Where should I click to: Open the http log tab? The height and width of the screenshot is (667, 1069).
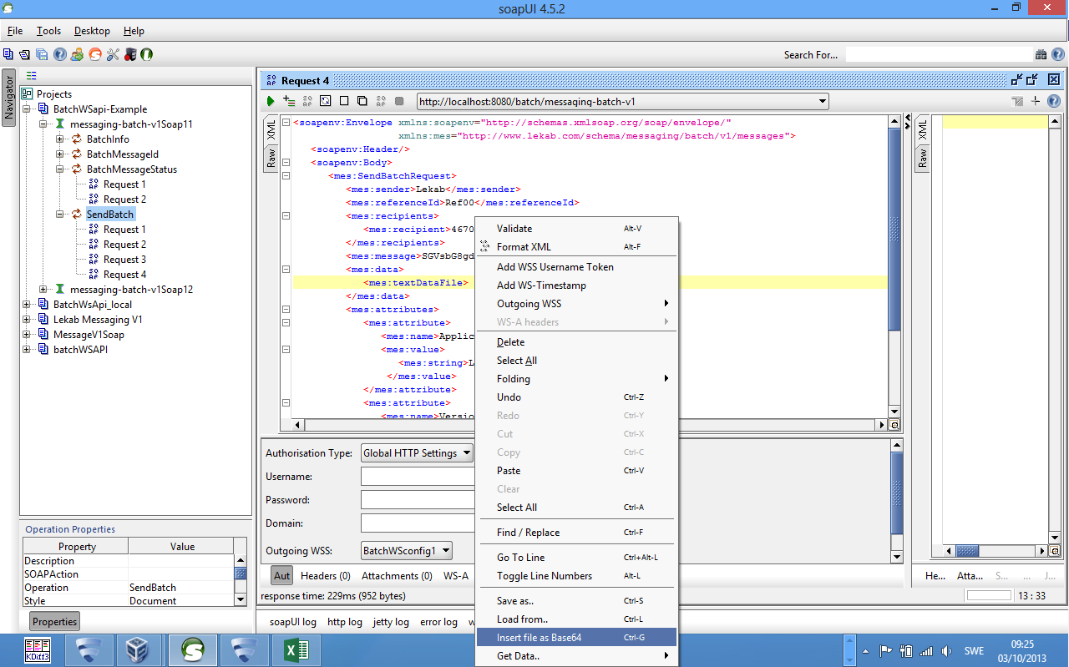tap(345, 622)
